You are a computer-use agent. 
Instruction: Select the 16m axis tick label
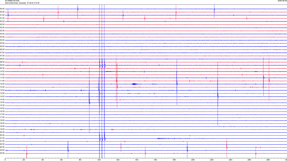pyautogui.click(x=155, y=160)
